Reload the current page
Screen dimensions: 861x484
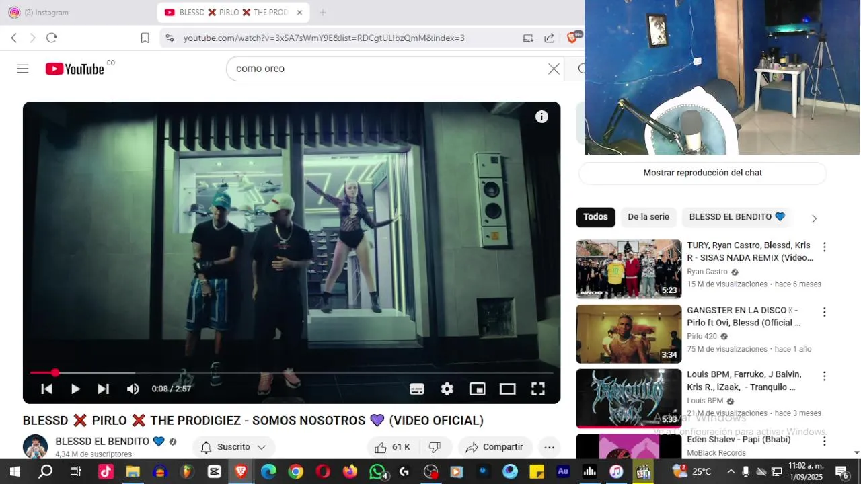pyautogui.click(x=51, y=38)
